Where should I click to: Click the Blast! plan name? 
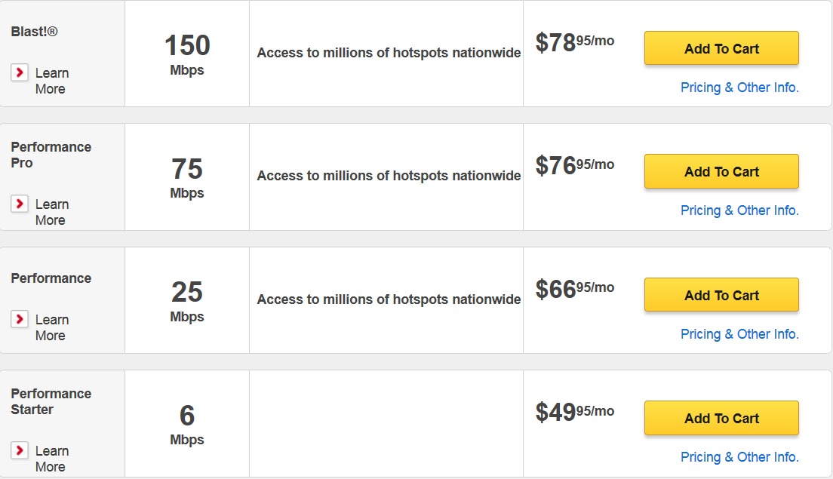point(34,32)
